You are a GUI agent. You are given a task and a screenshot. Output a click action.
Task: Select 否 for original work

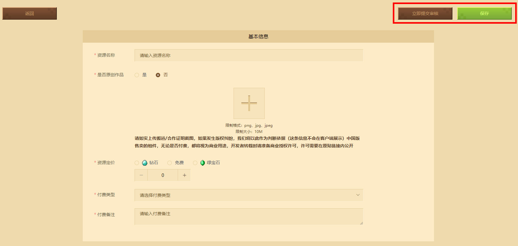tap(158, 75)
